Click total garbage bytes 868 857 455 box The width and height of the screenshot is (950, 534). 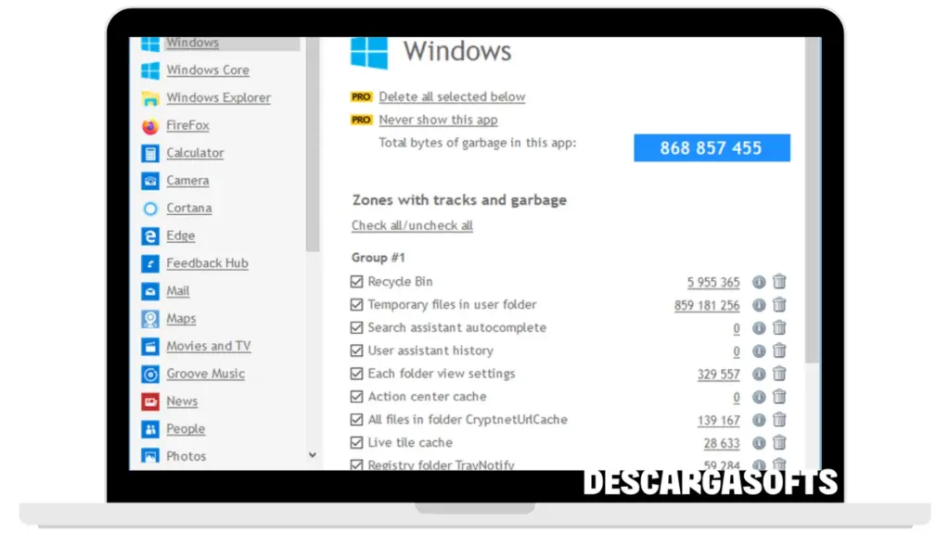click(712, 147)
